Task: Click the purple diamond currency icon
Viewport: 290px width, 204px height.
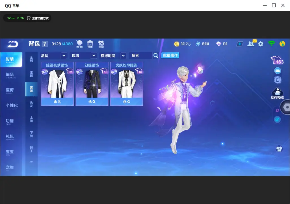Action: [x=218, y=44]
